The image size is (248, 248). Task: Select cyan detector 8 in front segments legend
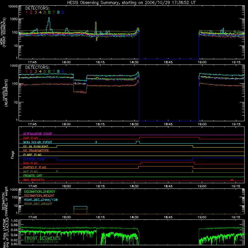[x=58, y=12]
